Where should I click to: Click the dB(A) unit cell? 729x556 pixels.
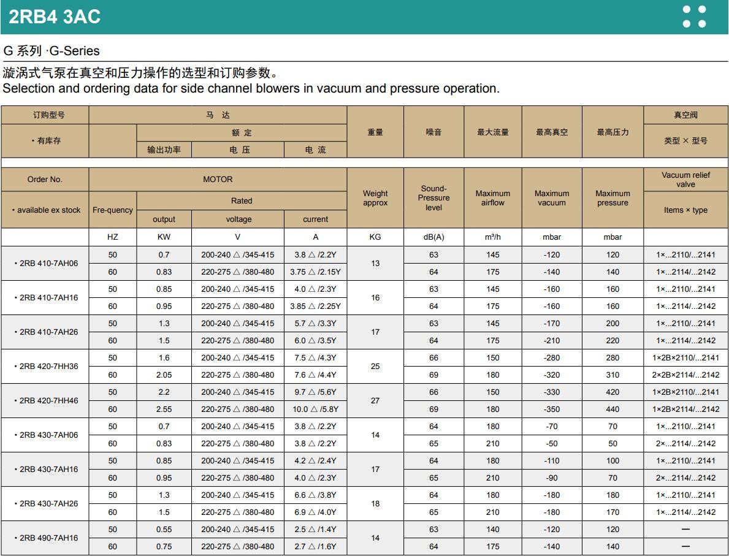coord(433,237)
